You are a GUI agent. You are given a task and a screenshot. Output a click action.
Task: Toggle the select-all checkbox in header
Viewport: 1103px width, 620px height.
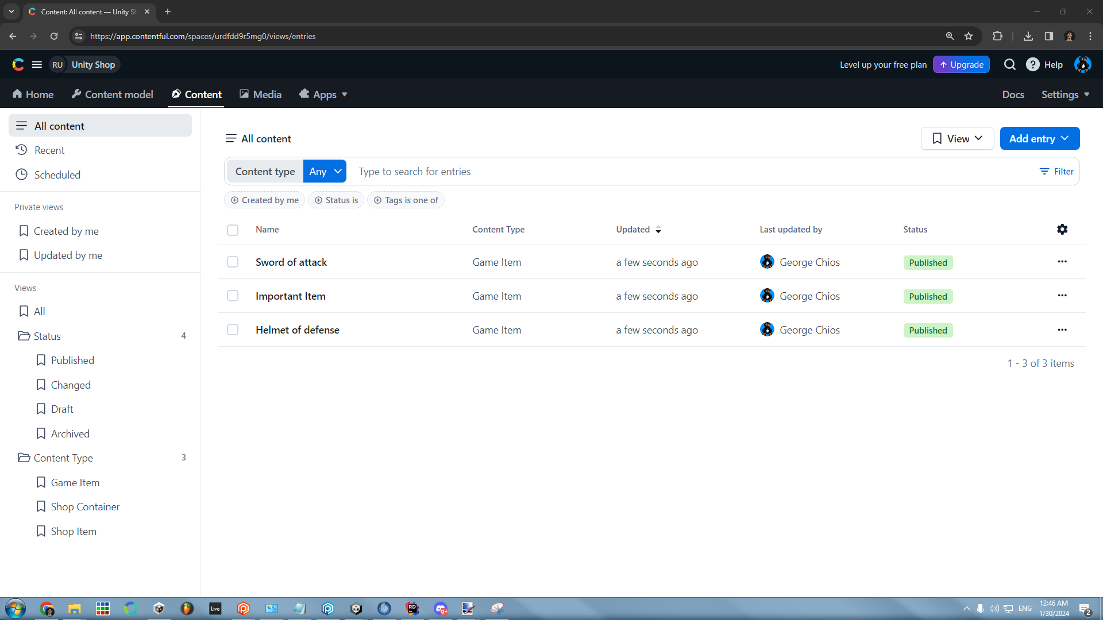pos(233,230)
